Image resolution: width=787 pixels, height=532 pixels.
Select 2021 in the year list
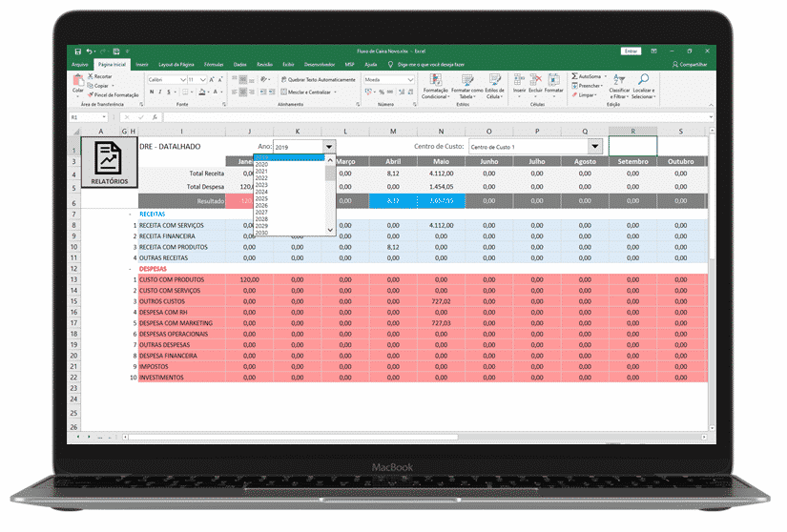click(x=261, y=171)
